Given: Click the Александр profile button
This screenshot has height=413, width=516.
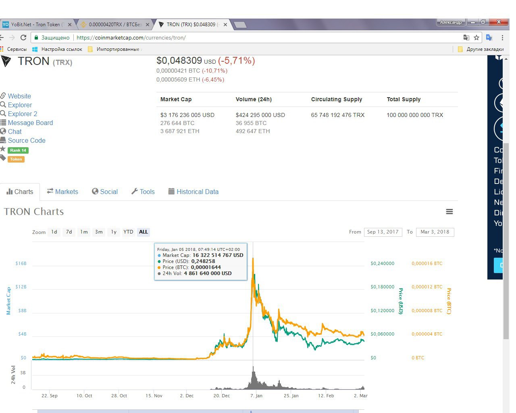Looking at the screenshot, I should point(451,22).
